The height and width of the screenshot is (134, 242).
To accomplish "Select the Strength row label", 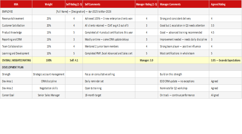I will 16,74.
